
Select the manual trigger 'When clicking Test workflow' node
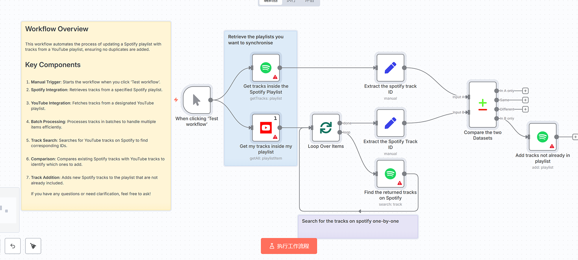(x=197, y=100)
